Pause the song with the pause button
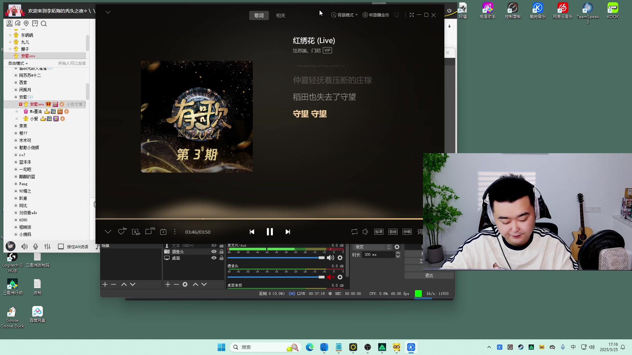Screen dimensions: 632x355 click(270, 232)
